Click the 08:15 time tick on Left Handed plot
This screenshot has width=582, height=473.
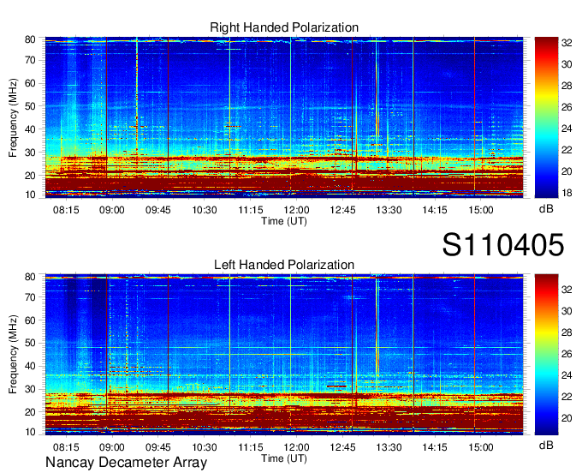[66, 447]
